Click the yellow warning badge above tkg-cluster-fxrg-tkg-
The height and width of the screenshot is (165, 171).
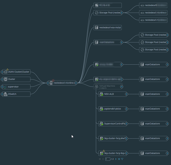point(104,151)
